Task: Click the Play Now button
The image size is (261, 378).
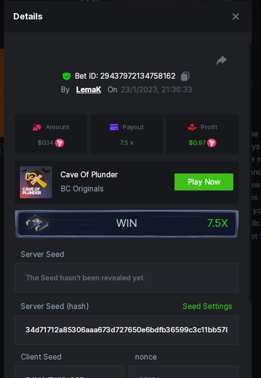Action: click(204, 182)
